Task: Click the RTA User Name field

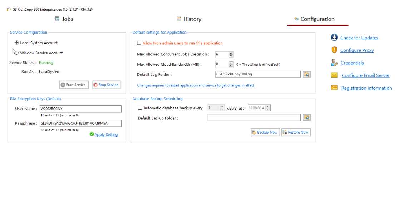Action: [80, 109]
